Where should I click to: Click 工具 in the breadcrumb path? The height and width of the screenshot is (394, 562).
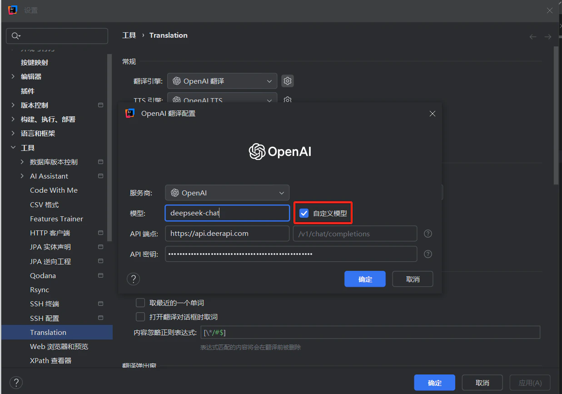[x=129, y=35]
